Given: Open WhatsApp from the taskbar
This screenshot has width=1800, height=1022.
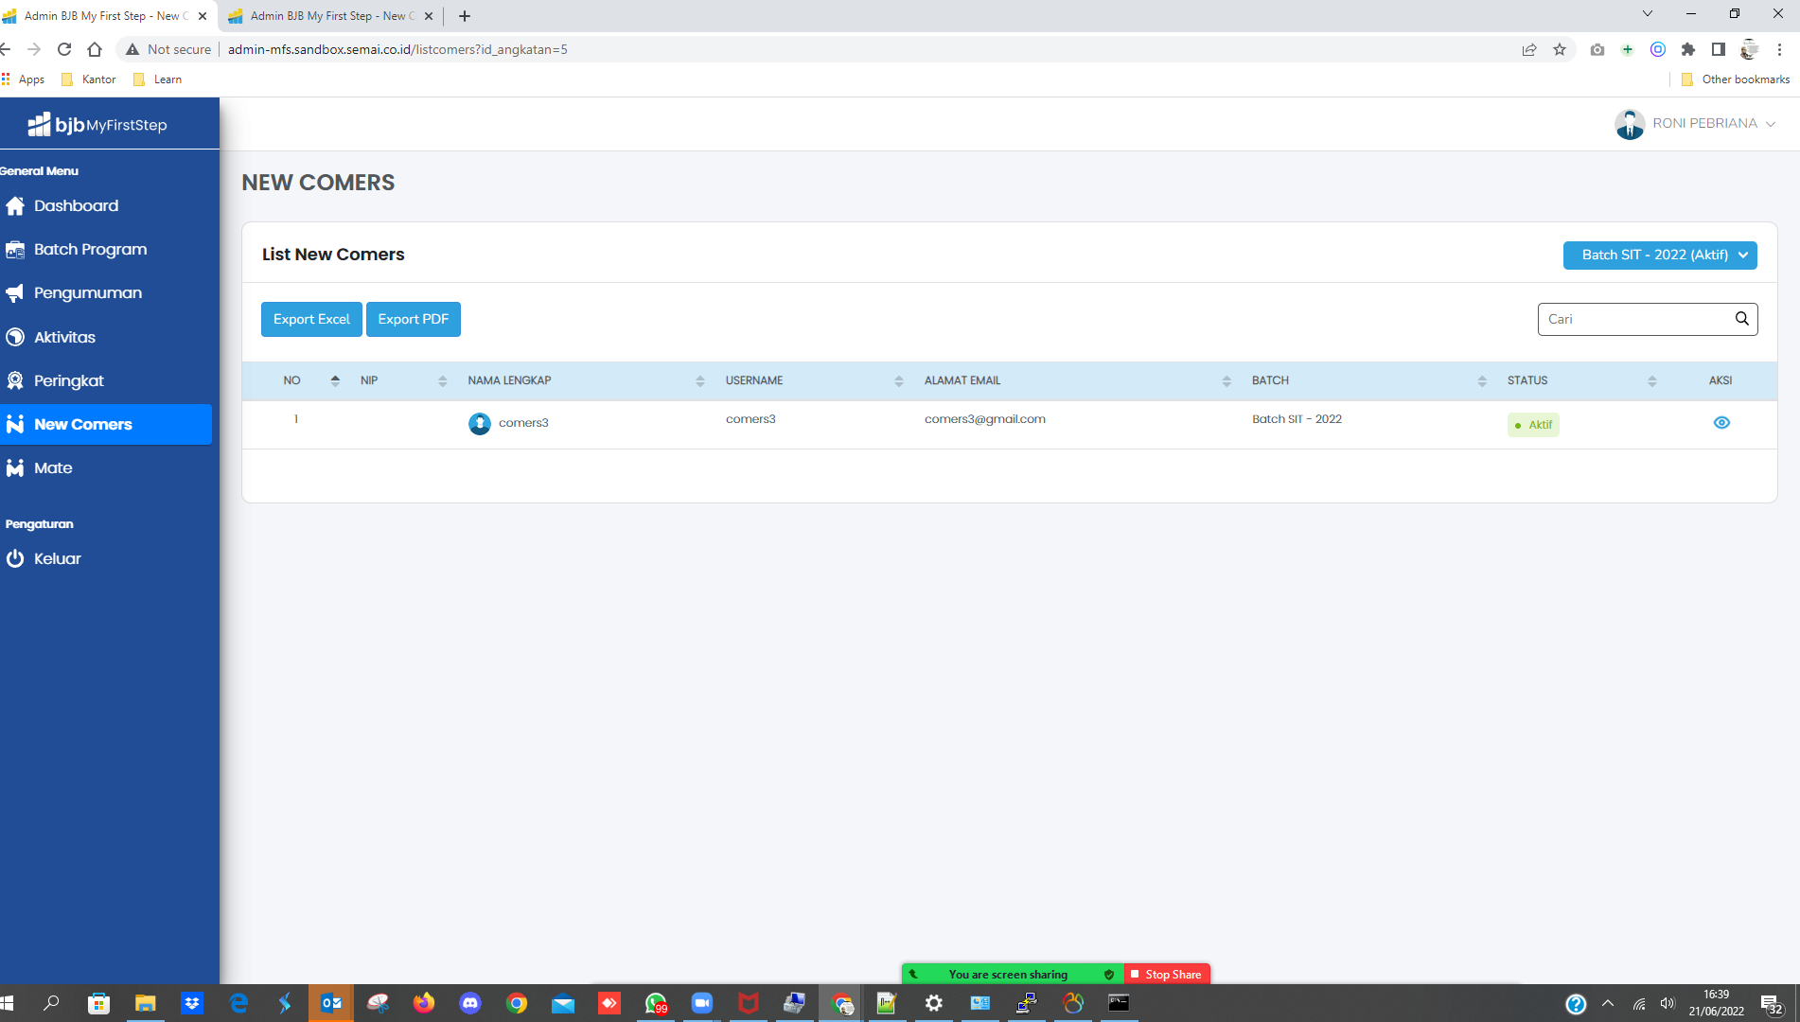Looking at the screenshot, I should 656,1003.
